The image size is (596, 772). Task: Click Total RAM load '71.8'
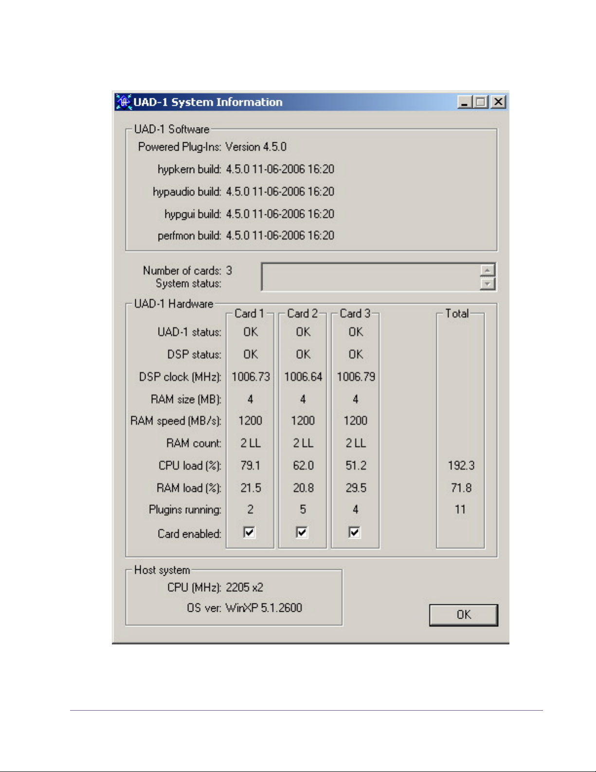(461, 488)
